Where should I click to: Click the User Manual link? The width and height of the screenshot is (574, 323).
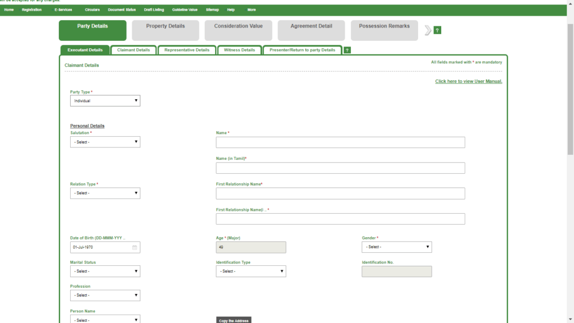click(469, 81)
